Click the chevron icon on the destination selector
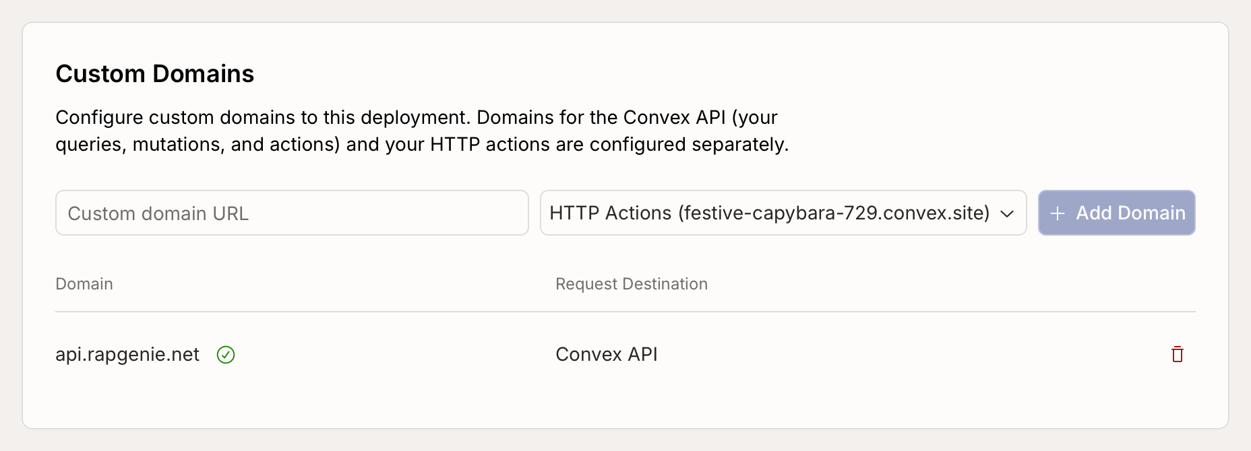This screenshot has height=451, width=1251. point(1006,213)
